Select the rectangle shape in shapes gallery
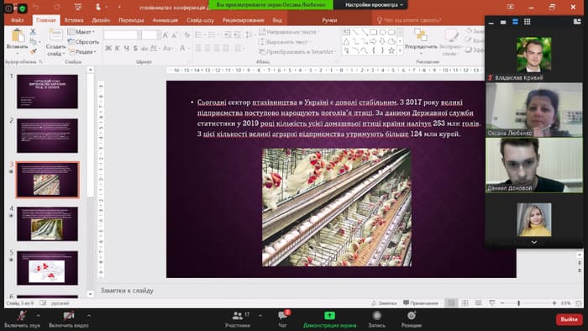This screenshot has height=331, width=588. click(373, 32)
